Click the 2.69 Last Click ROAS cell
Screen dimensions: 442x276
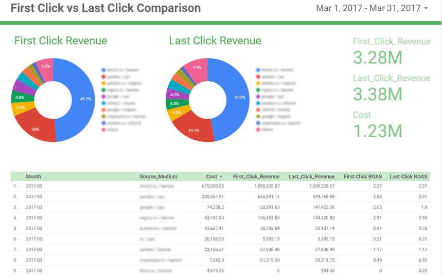423,218
